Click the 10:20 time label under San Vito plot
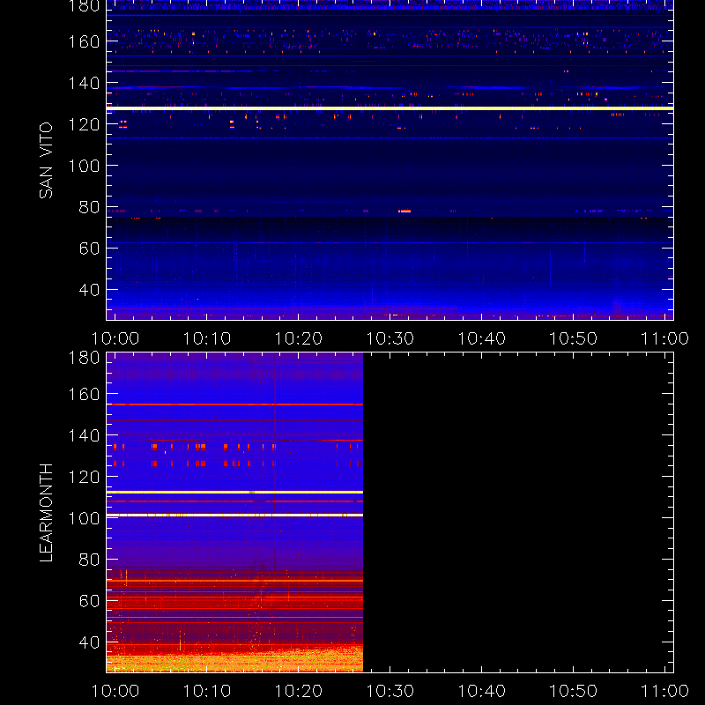Viewport: 705px width, 705px height. pyautogui.click(x=299, y=338)
